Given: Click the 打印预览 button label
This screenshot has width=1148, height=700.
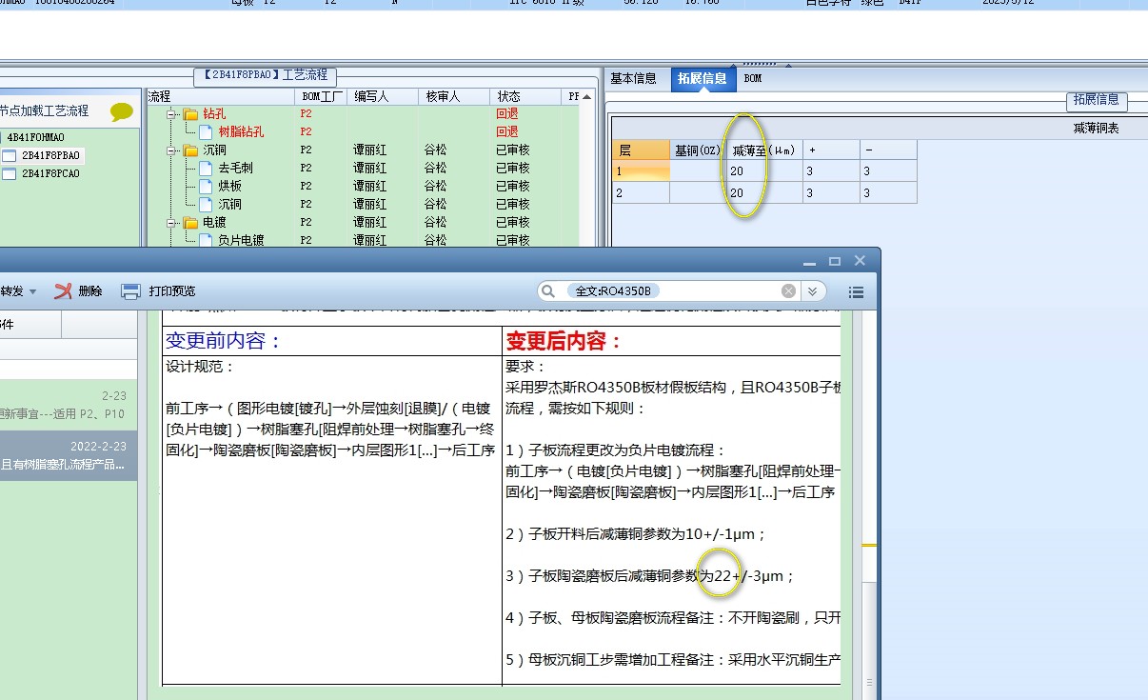Looking at the screenshot, I should [x=172, y=291].
